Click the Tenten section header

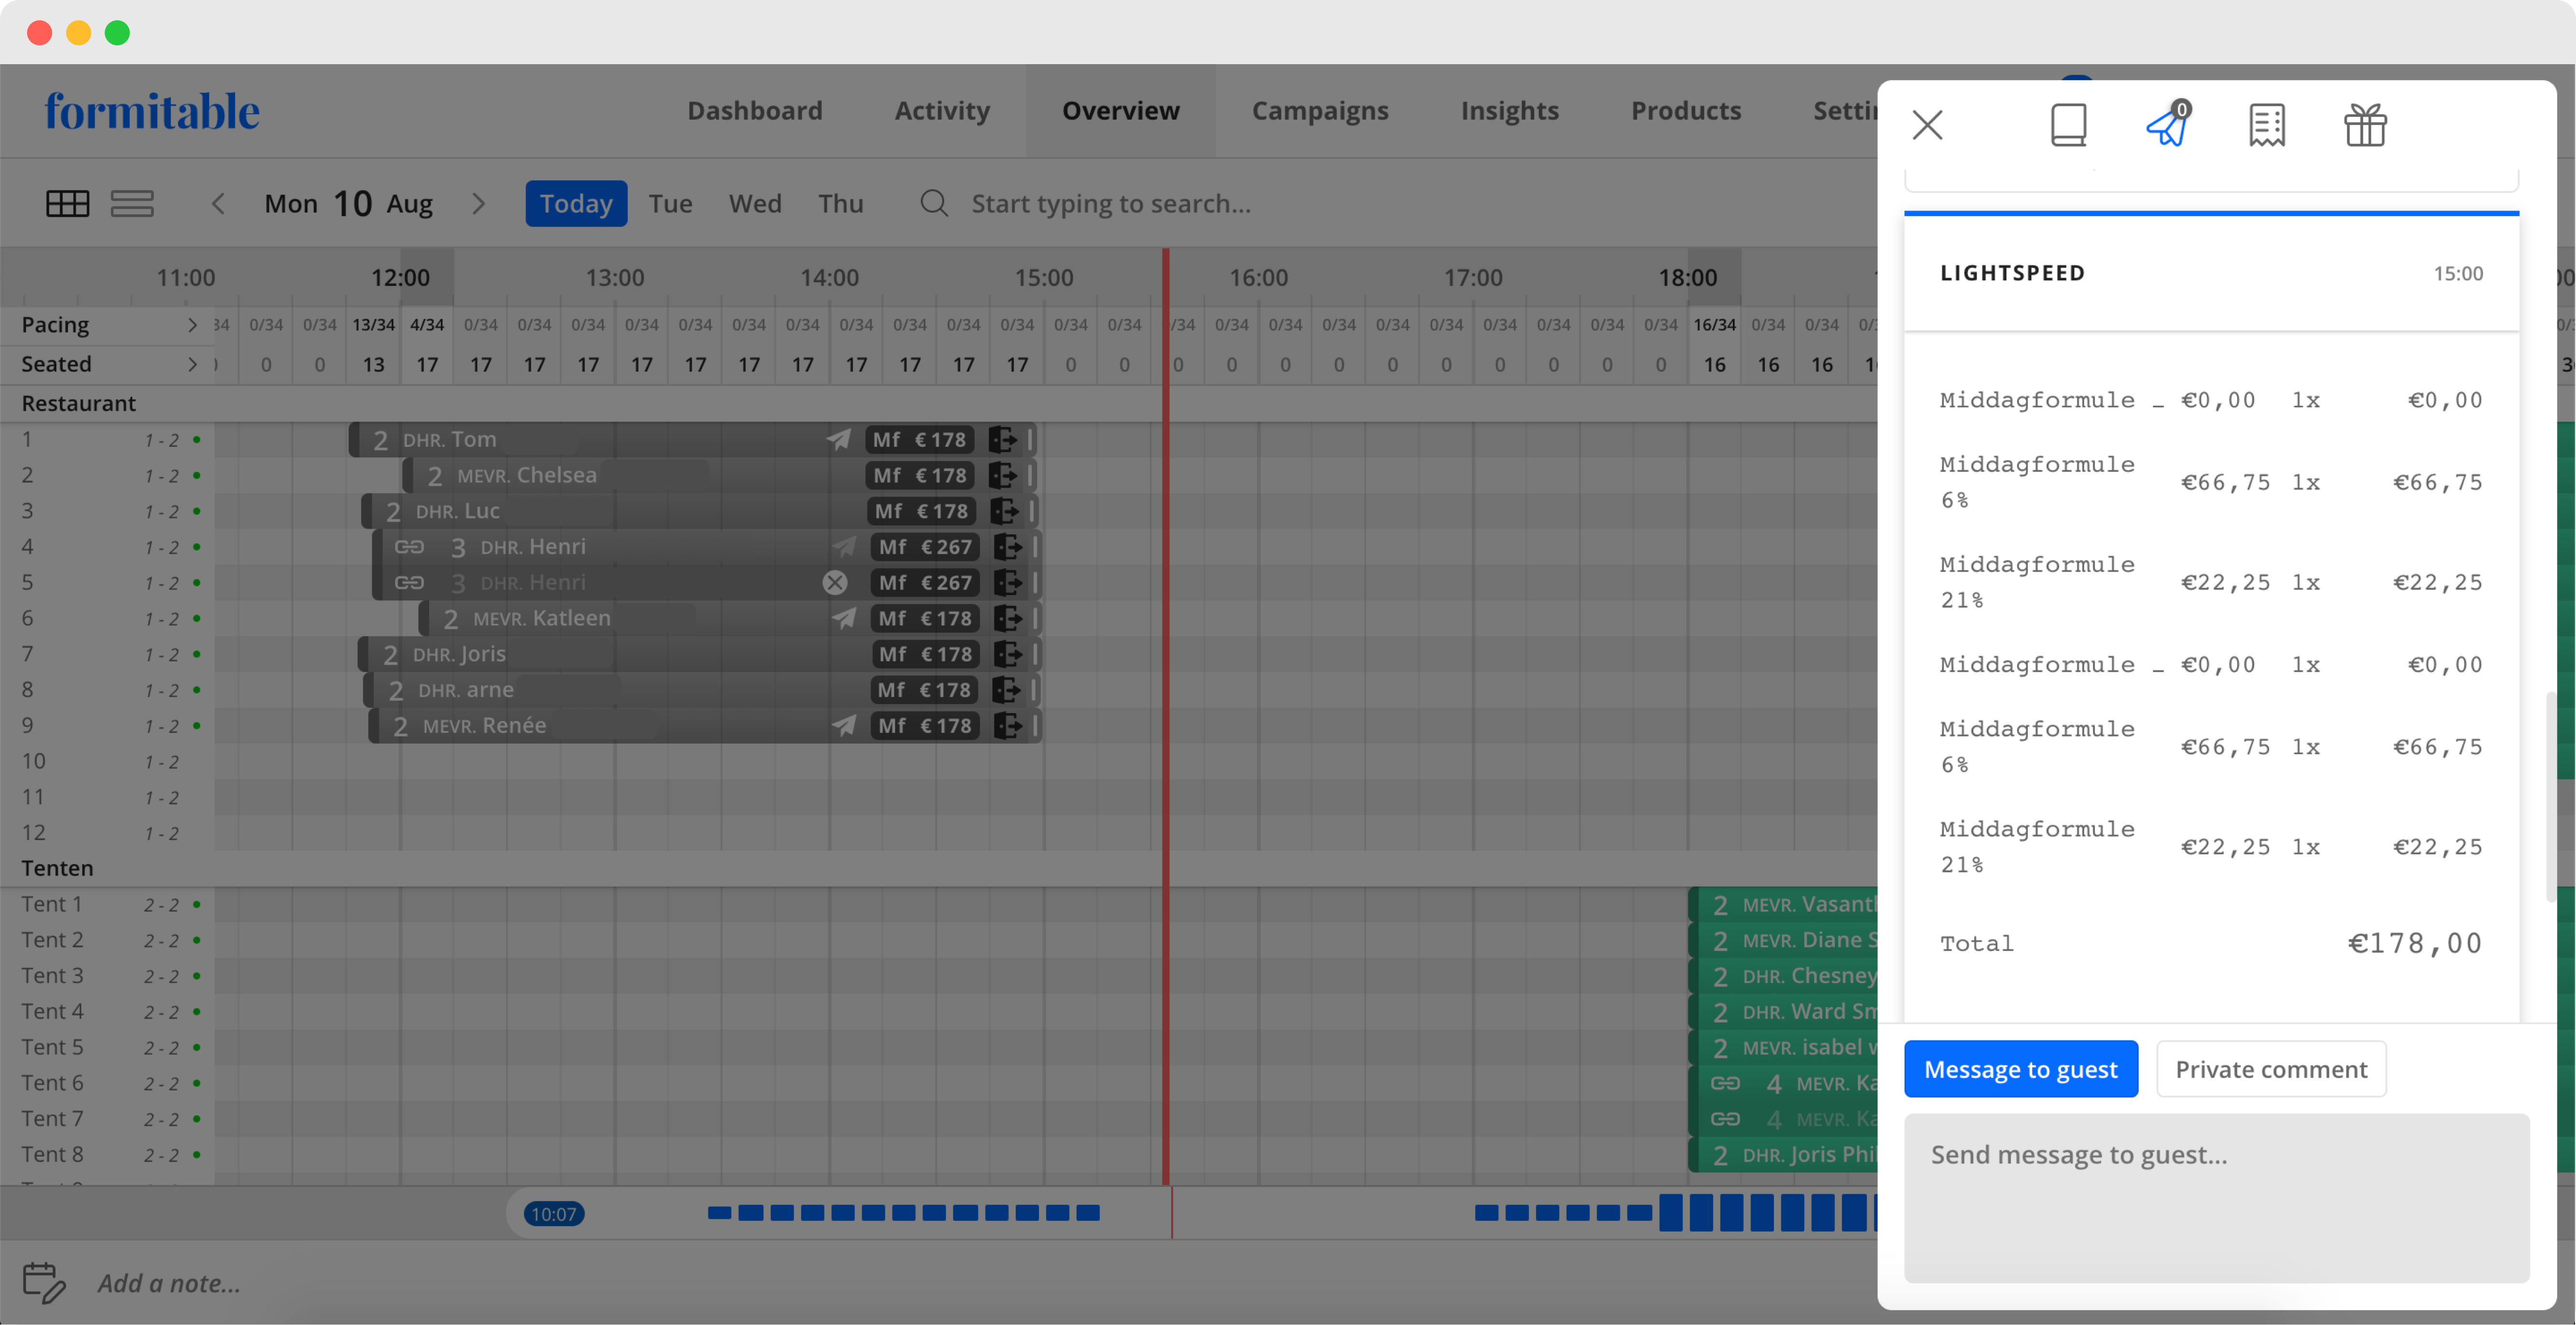point(57,868)
